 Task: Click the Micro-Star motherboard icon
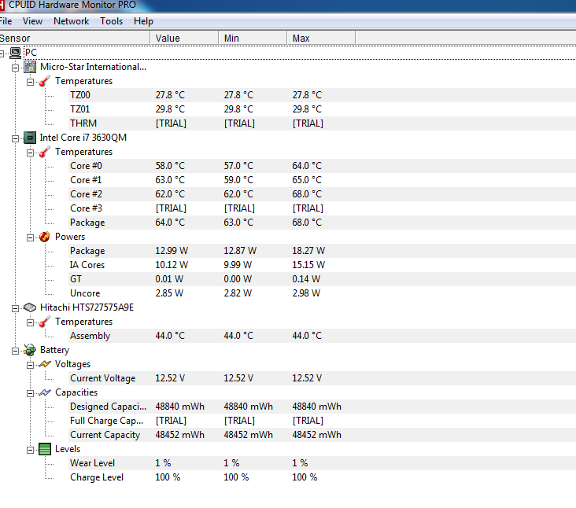pyautogui.click(x=30, y=67)
